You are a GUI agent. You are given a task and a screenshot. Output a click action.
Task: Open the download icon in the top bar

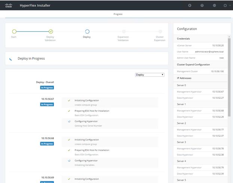coord(190,6)
